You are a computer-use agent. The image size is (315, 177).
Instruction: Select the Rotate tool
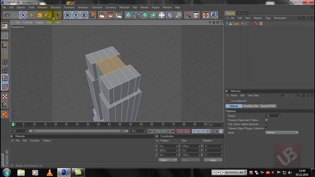click(48, 15)
